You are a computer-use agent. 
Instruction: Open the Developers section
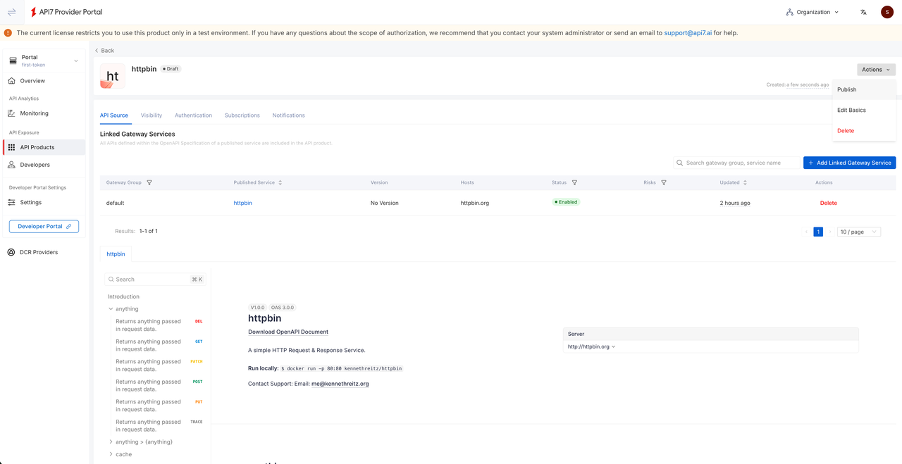[x=34, y=164]
